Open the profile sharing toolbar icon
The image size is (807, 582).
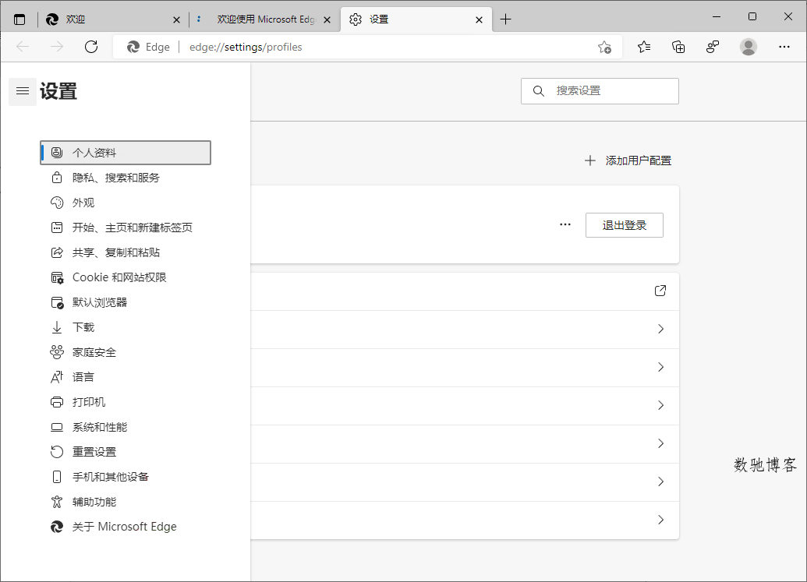point(713,47)
